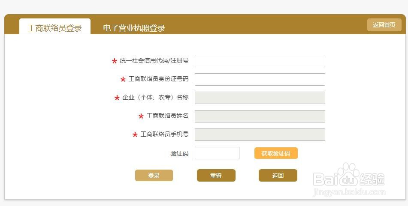Screen dimensions: 408x206
Task: Select the 企业（个体、农专）名称 field
Action: point(260,98)
